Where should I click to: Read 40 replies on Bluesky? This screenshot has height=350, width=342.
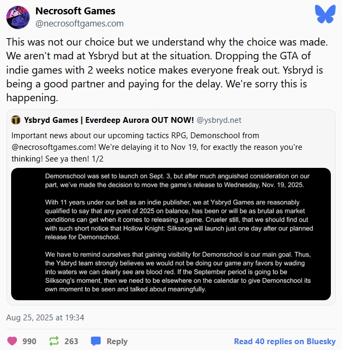click(284, 341)
